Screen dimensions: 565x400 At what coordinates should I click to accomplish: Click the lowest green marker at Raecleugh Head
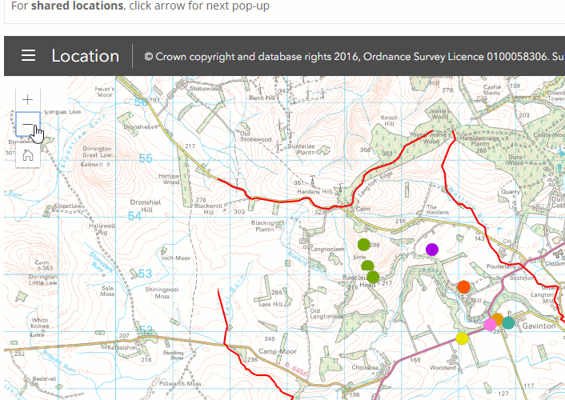click(x=373, y=277)
